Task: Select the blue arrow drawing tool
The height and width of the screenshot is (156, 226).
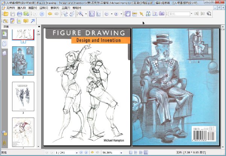Action: tap(33, 21)
